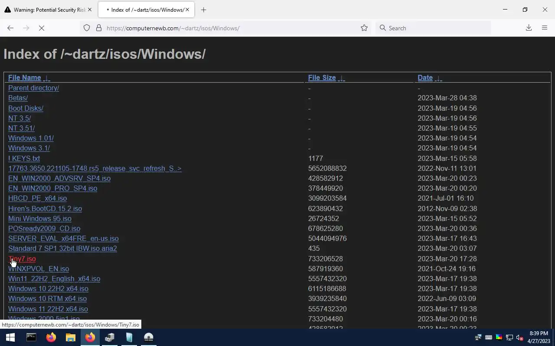Download EN_WIN2000_ADVSRV_SP4.iso
Viewport: 555px width, 346px height.
[x=59, y=178]
